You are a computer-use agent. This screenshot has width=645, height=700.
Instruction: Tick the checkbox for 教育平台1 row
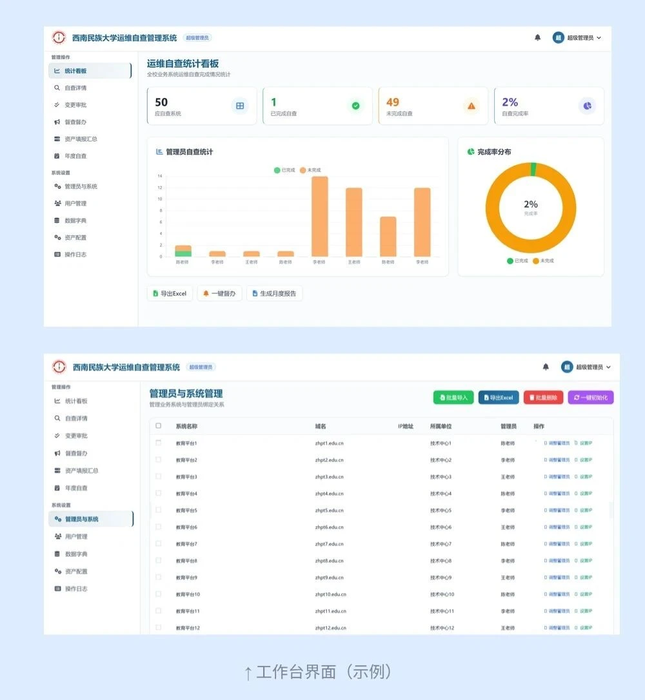[158, 443]
